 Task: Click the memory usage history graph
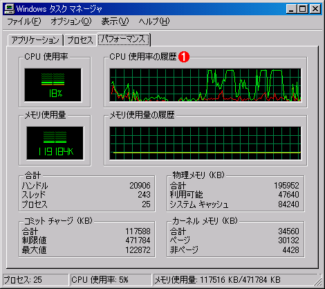coord(205,143)
